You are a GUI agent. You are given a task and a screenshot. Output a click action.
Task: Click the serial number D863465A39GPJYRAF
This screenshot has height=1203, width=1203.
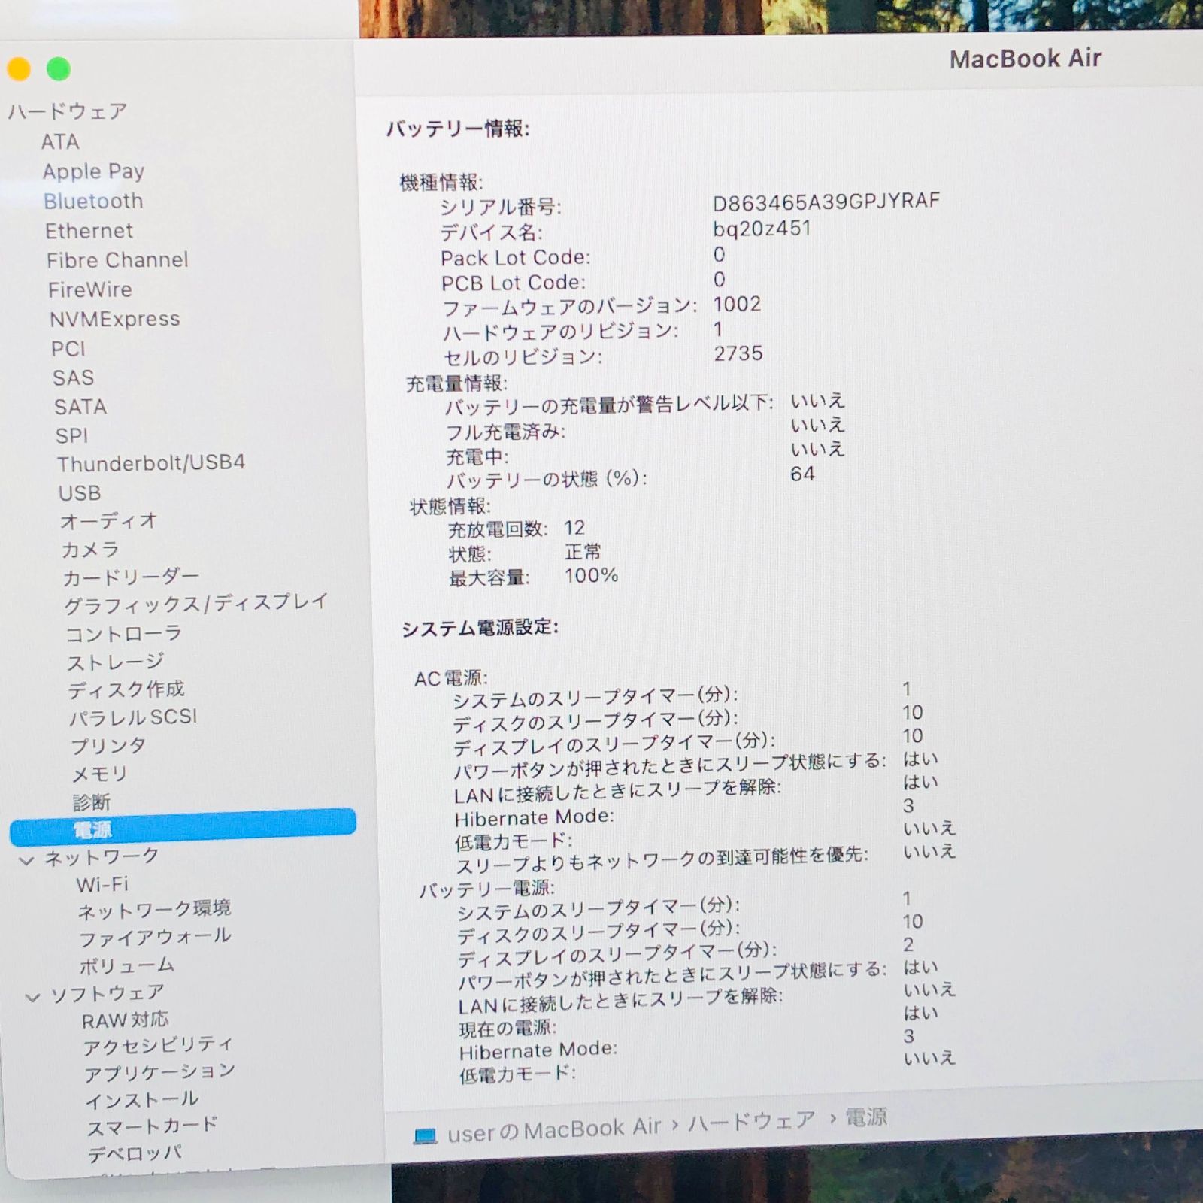tap(826, 202)
